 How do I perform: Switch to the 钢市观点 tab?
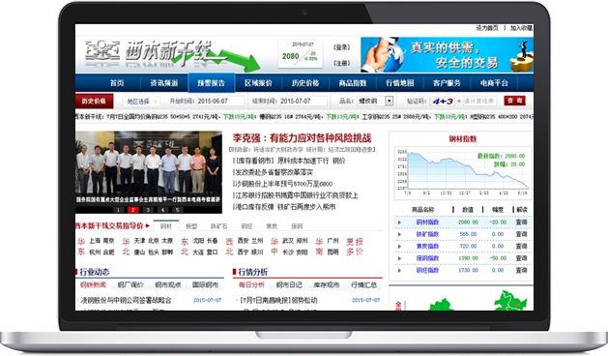168,285
